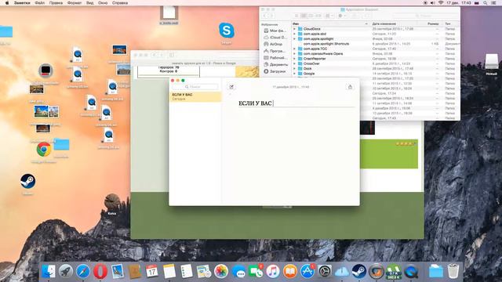Expand the CrashReporter folder
502x282 pixels.
click(295, 59)
